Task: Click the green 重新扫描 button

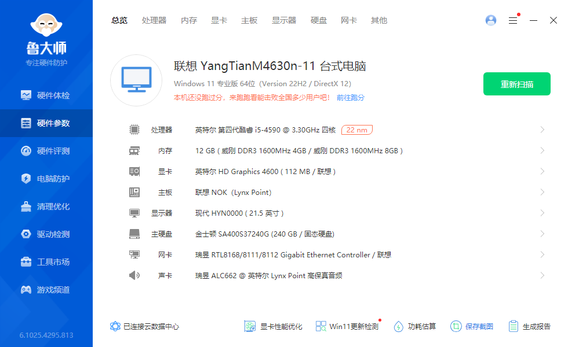Action: (517, 84)
